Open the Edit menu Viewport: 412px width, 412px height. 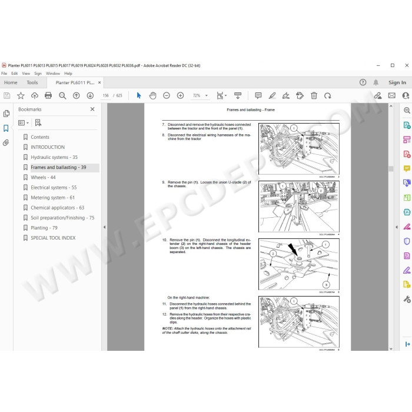point(15,74)
